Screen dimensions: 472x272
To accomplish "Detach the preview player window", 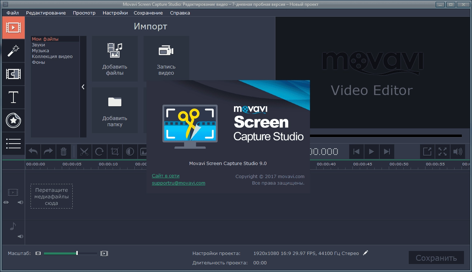I will click(427, 152).
